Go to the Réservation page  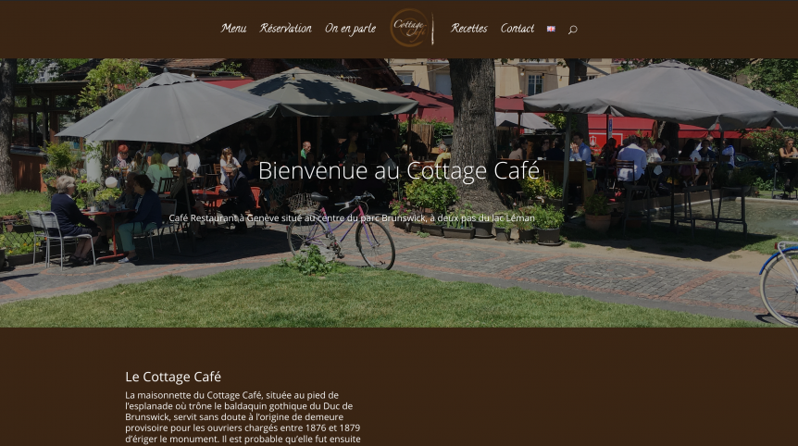click(285, 29)
